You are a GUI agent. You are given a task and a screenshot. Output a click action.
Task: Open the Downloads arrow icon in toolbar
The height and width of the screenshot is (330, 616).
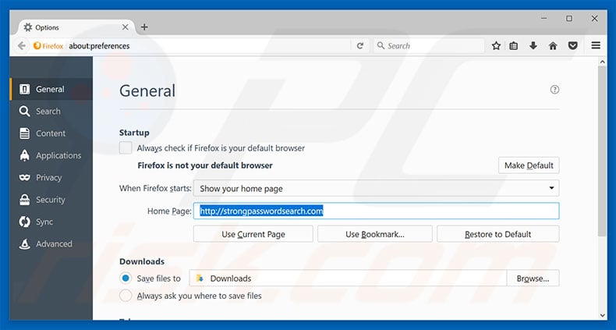[533, 46]
